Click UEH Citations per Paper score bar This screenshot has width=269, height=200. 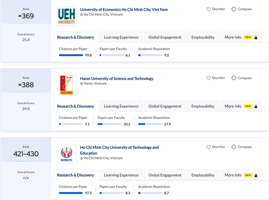tap(71, 55)
